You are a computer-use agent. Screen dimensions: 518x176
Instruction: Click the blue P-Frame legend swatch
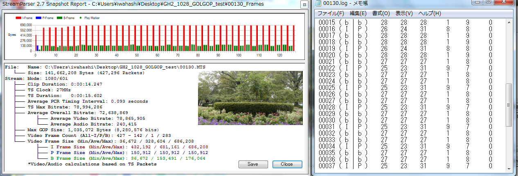(38, 18)
